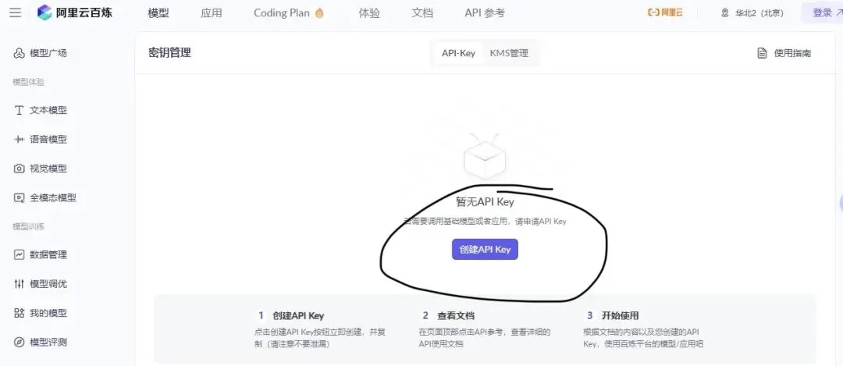The image size is (843, 366).
Task: Click the step 1 创建API Key heading
Action: tap(298, 315)
